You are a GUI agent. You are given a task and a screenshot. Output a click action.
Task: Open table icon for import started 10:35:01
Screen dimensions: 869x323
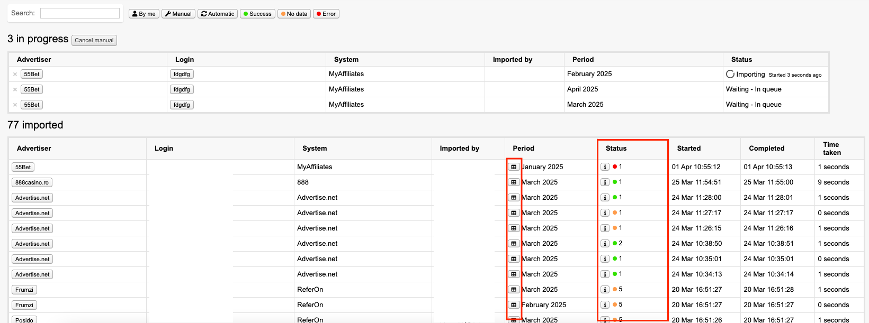click(x=514, y=259)
